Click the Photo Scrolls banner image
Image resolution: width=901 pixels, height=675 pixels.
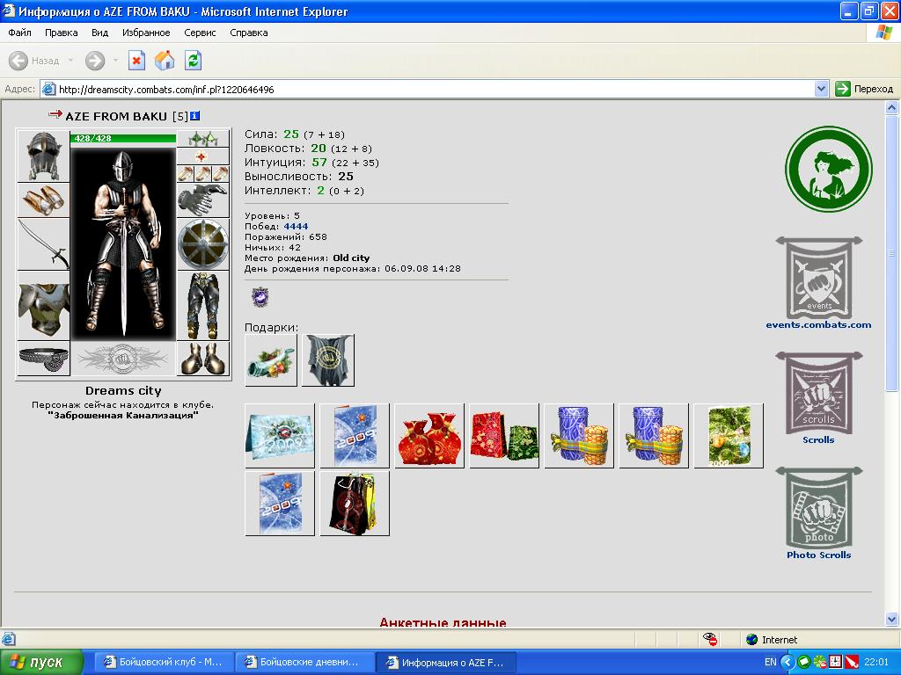(819, 509)
